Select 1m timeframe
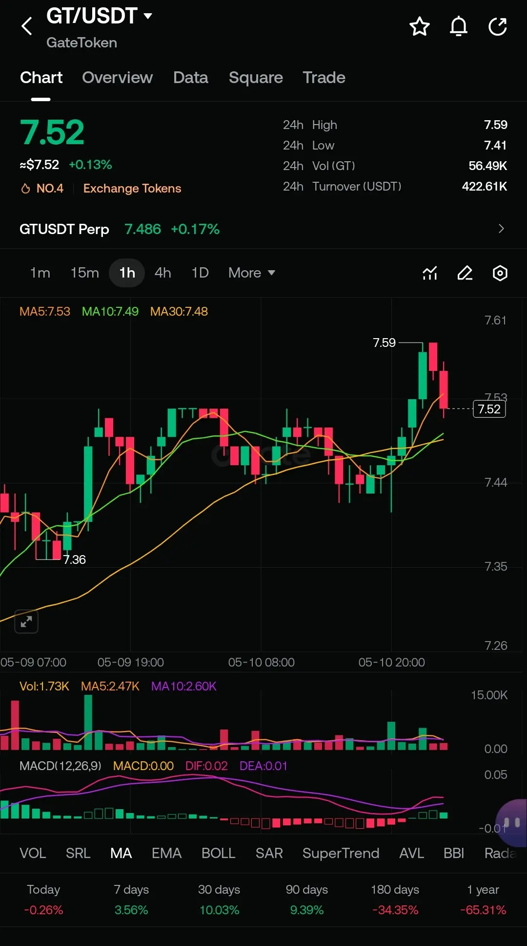 tap(40, 273)
